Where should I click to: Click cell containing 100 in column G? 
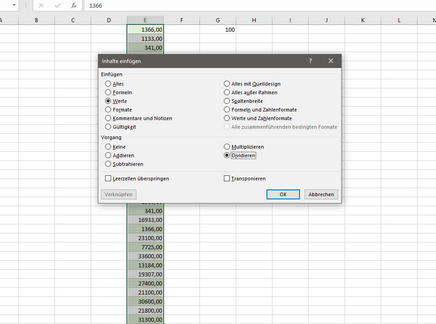(x=218, y=29)
